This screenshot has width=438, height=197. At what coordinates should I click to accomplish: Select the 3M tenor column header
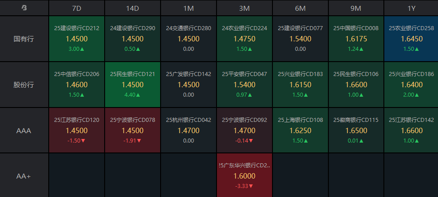click(244, 8)
